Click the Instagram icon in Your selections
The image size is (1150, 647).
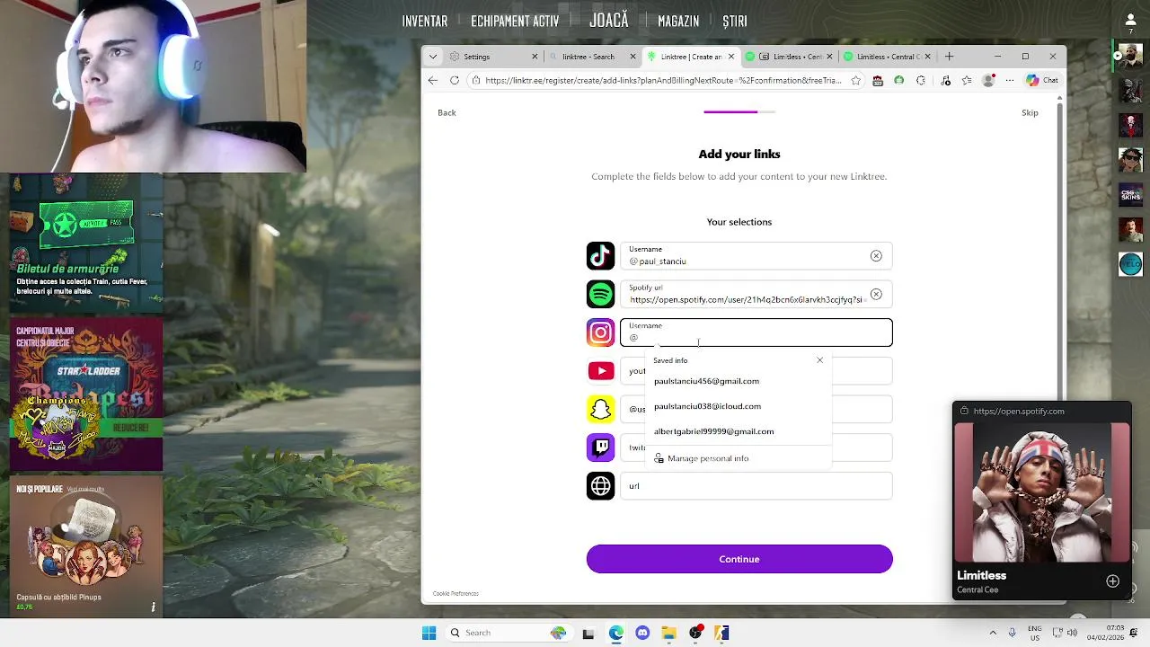point(601,332)
